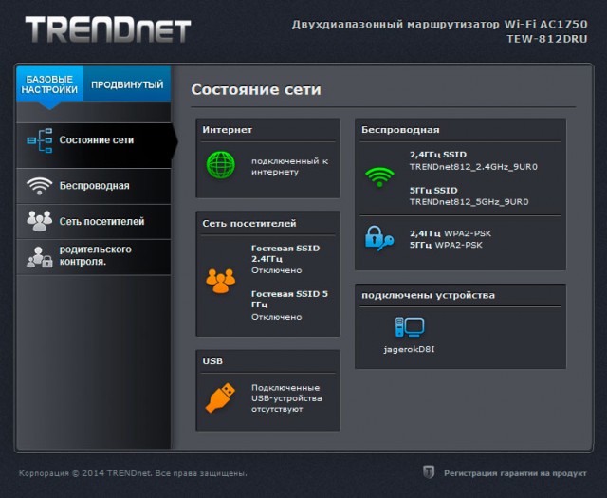Click SSID text TRENDnet812_5GHz_9UR0

(x=469, y=202)
